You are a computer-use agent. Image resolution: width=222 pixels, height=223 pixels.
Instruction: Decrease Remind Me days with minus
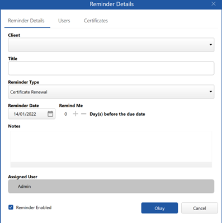click(x=84, y=114)
